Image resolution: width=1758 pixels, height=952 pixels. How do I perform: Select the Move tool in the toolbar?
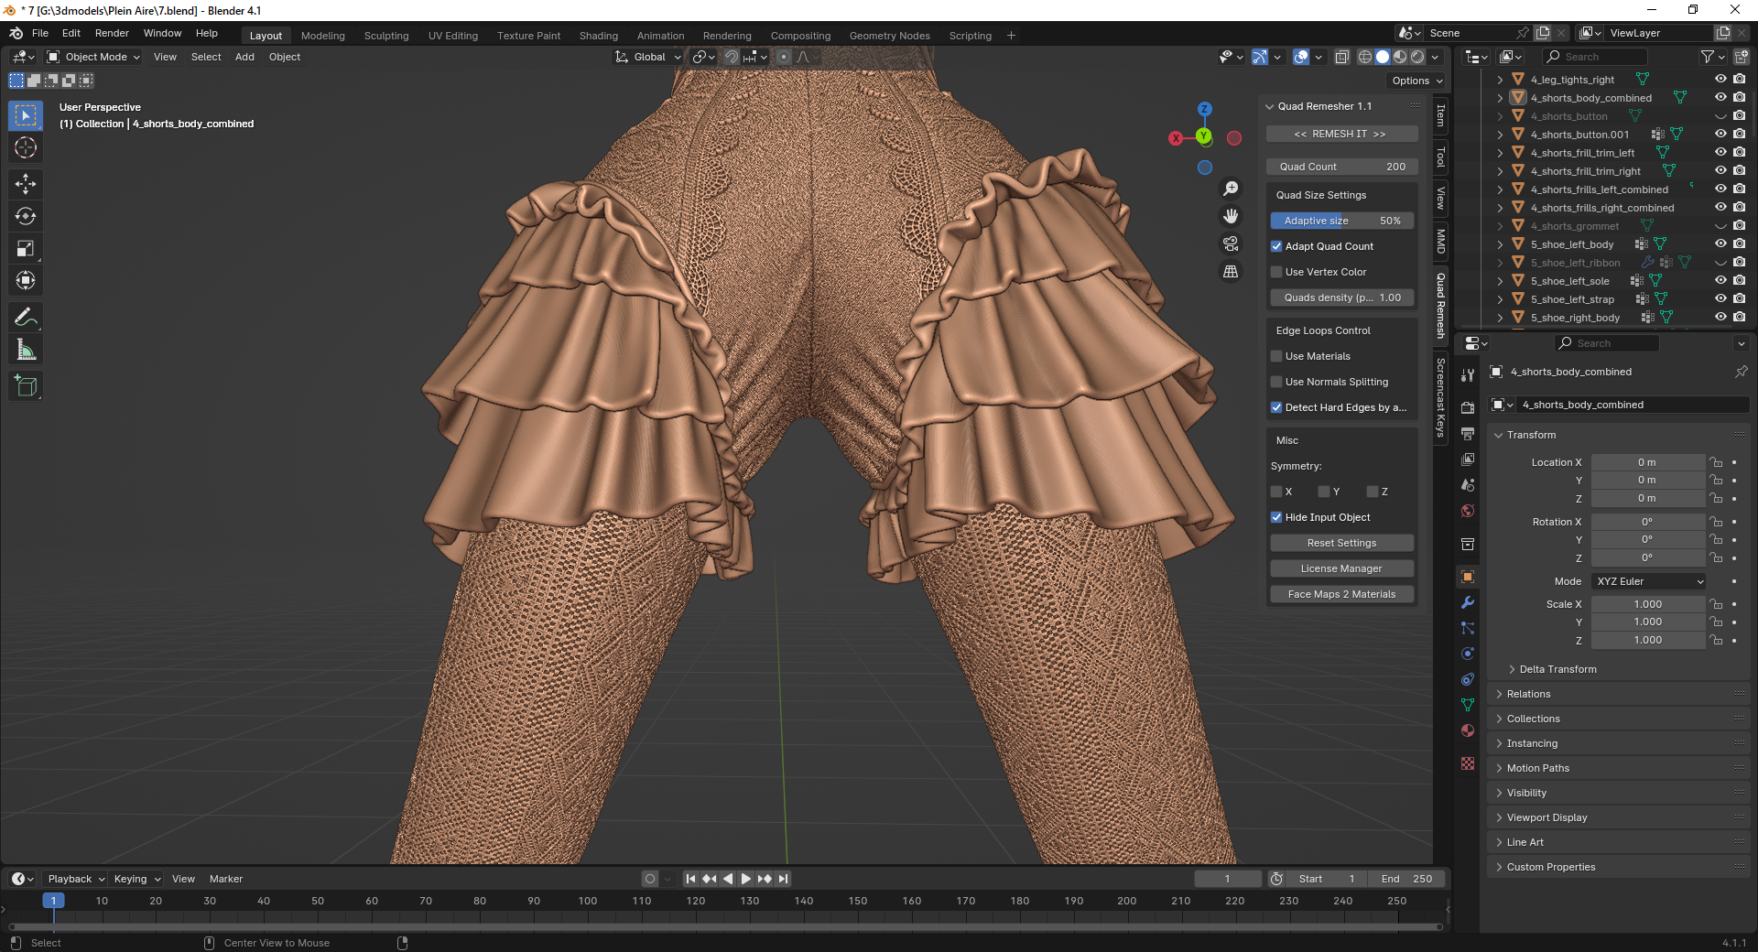click(x=26, y=184)
